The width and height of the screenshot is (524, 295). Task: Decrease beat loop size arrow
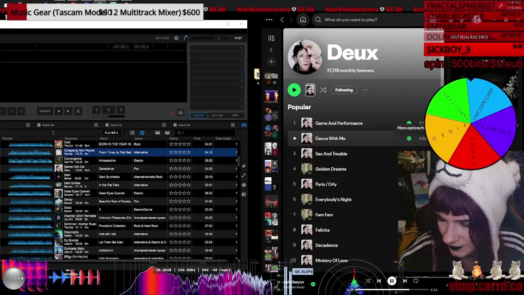click(x=97, y=110)
